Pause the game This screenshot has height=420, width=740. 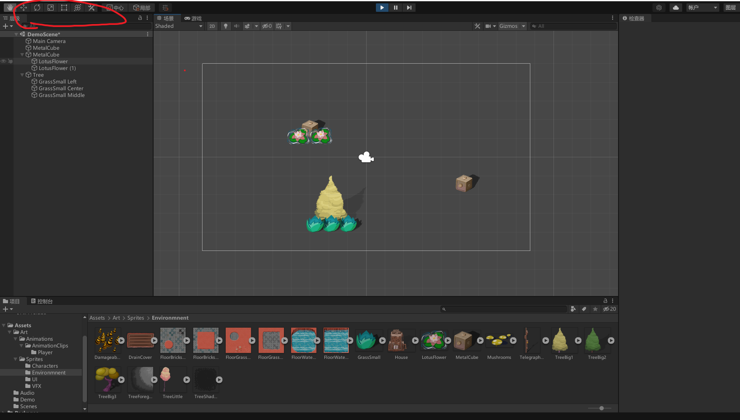click(395, 8)
